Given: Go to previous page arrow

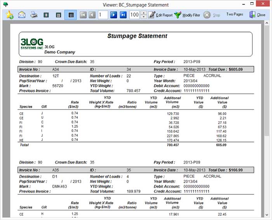Looking at the screenshot, I should [92, 15].
